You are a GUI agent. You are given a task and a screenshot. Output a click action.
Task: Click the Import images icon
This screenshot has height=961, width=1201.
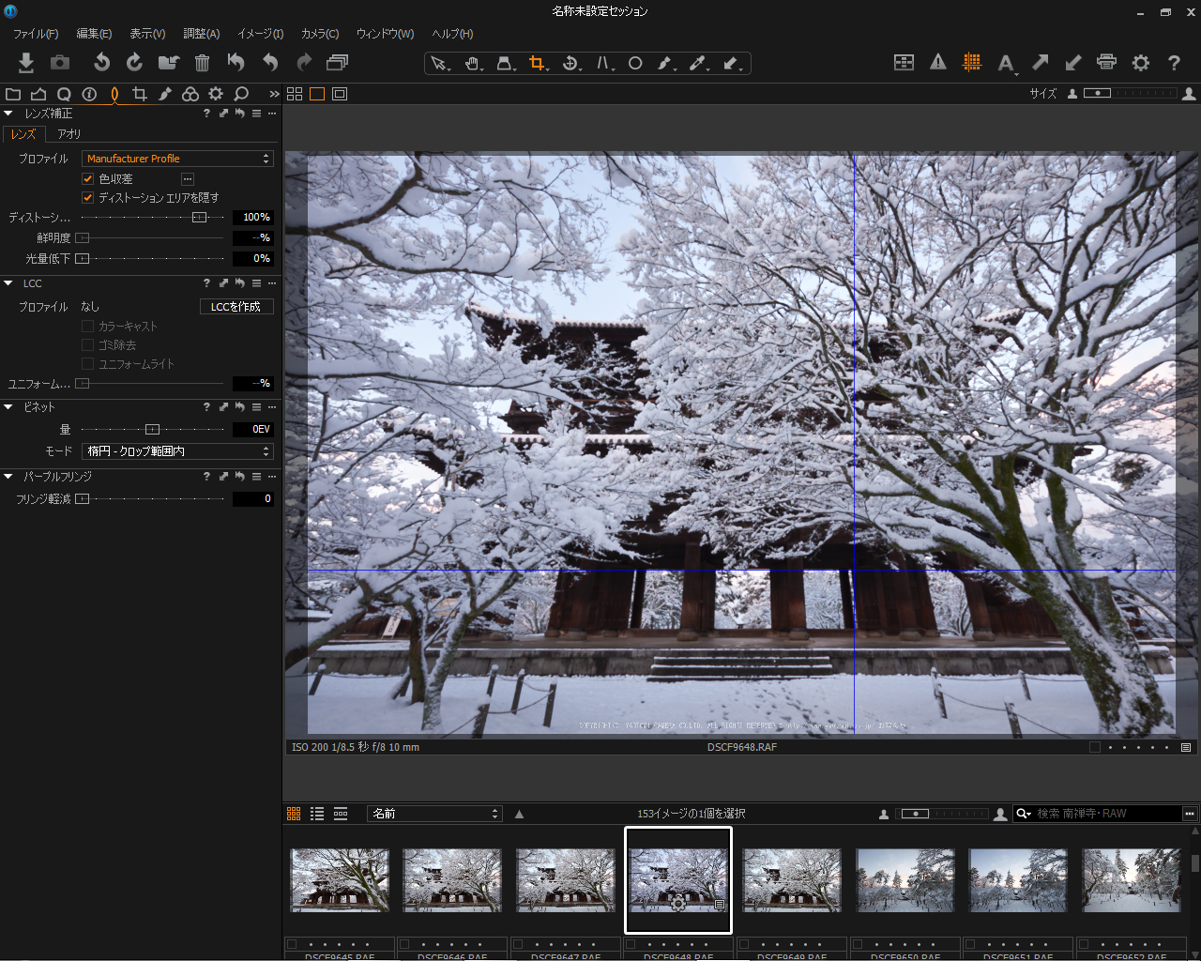[26, 63]
